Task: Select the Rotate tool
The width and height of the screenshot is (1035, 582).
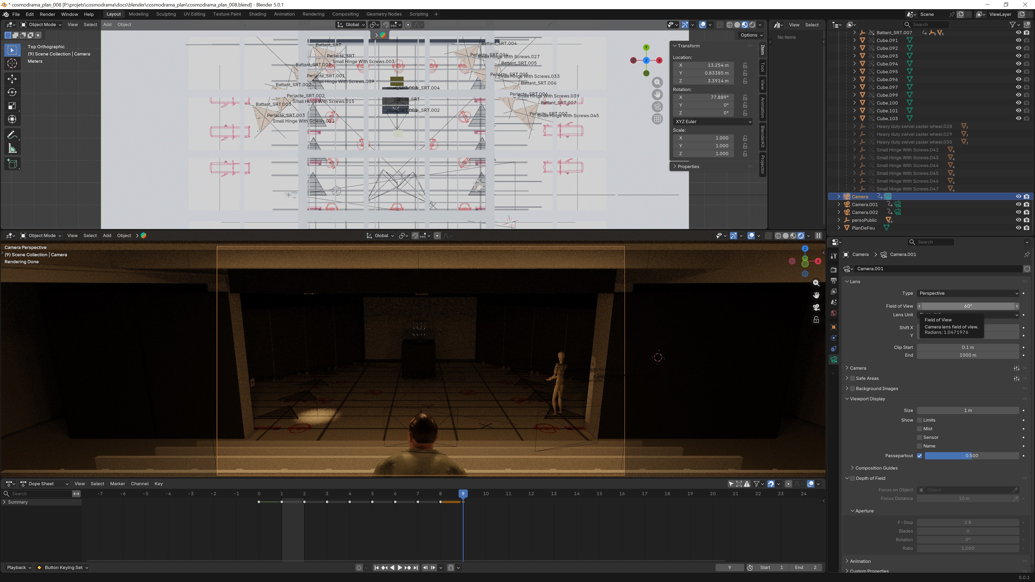Action: (x=12, y=92)
